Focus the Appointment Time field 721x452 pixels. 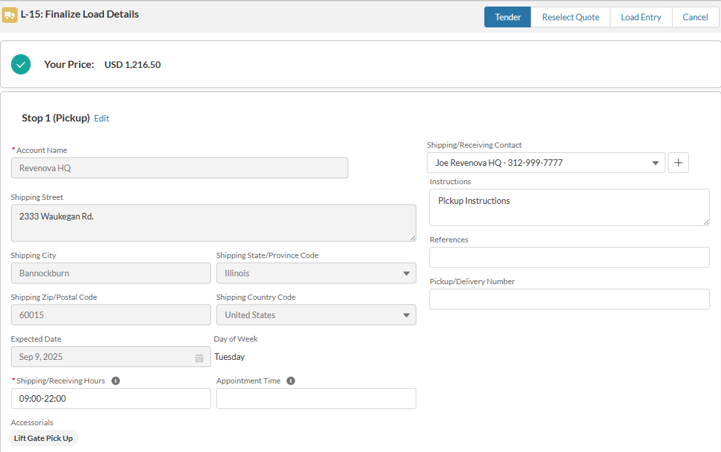click(x=316, y=398)
